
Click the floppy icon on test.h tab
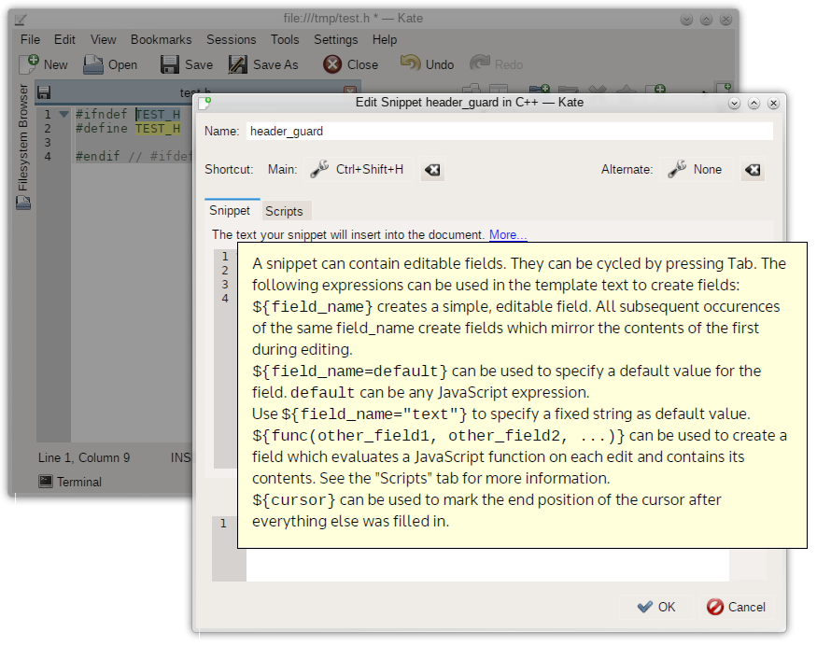pyautogui.click(x=44, y=92)
